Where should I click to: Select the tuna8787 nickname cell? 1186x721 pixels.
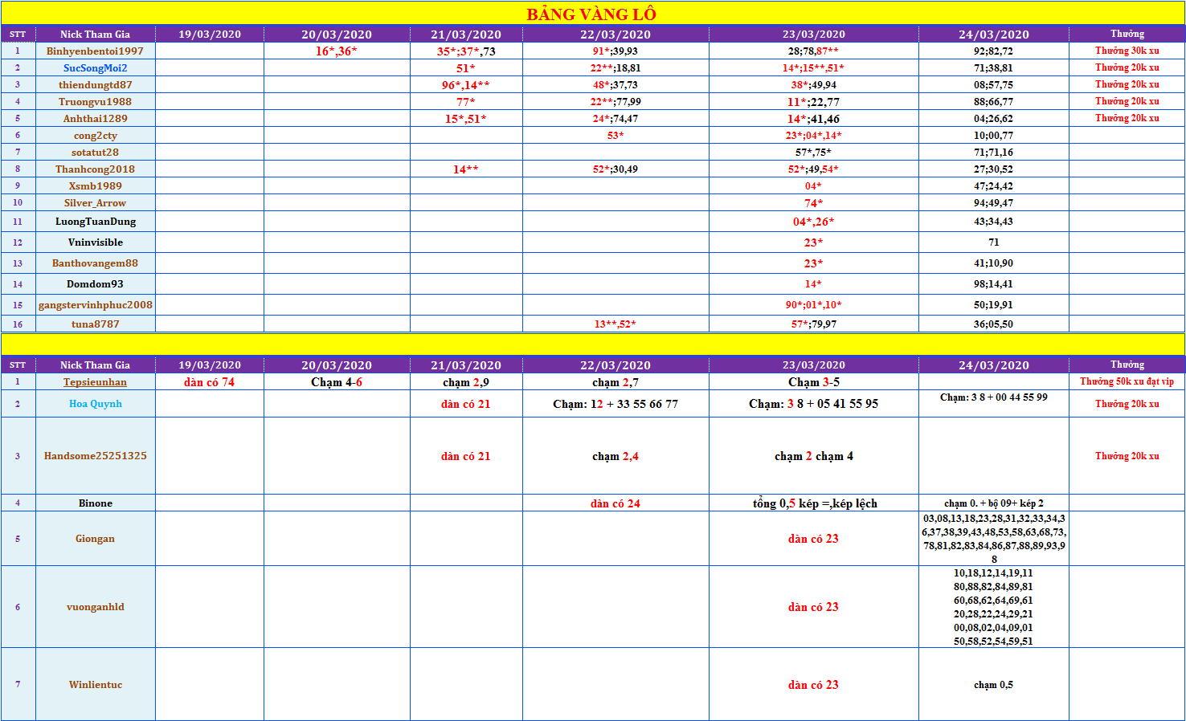[x=95, y=324]
